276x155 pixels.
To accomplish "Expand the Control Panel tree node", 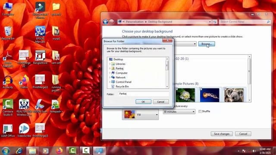I will pos(110,82).
